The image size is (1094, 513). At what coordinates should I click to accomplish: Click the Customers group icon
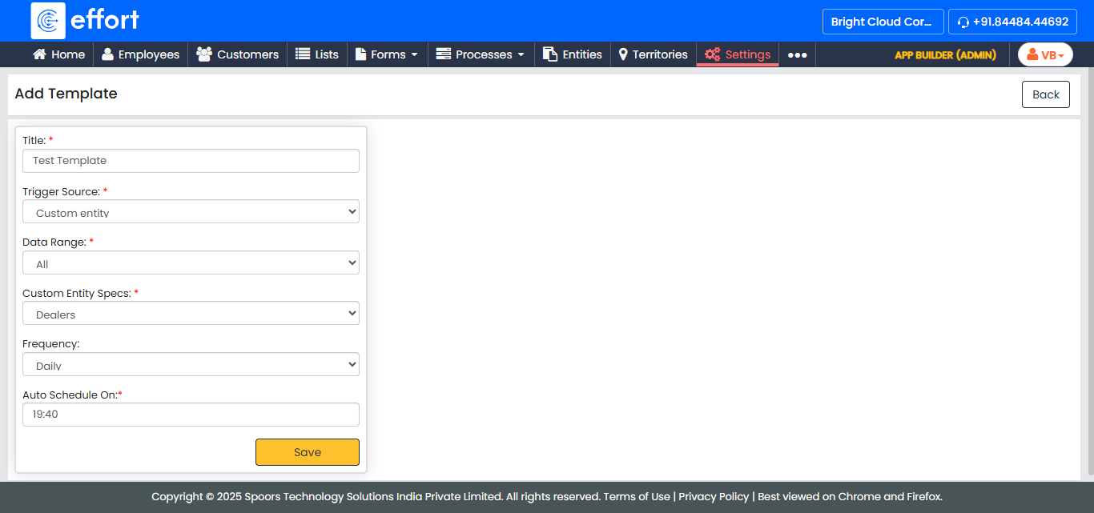204,54
